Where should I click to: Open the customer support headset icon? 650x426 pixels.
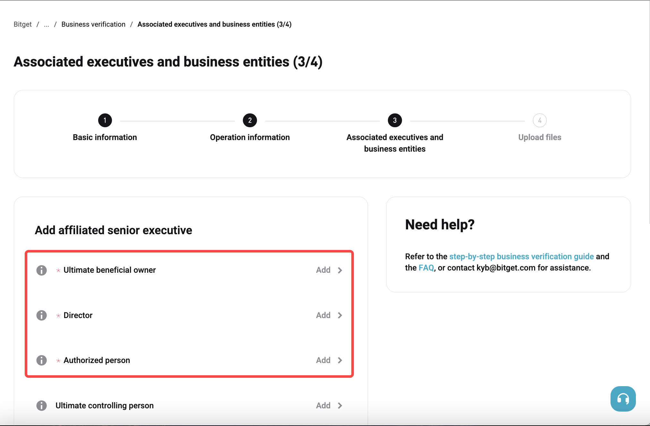[x=623, y=399]
